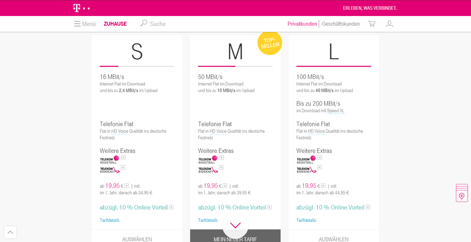Expand Online Vorteil info for tariff S
The image size is (471, 242).
(x=171, y=207)
